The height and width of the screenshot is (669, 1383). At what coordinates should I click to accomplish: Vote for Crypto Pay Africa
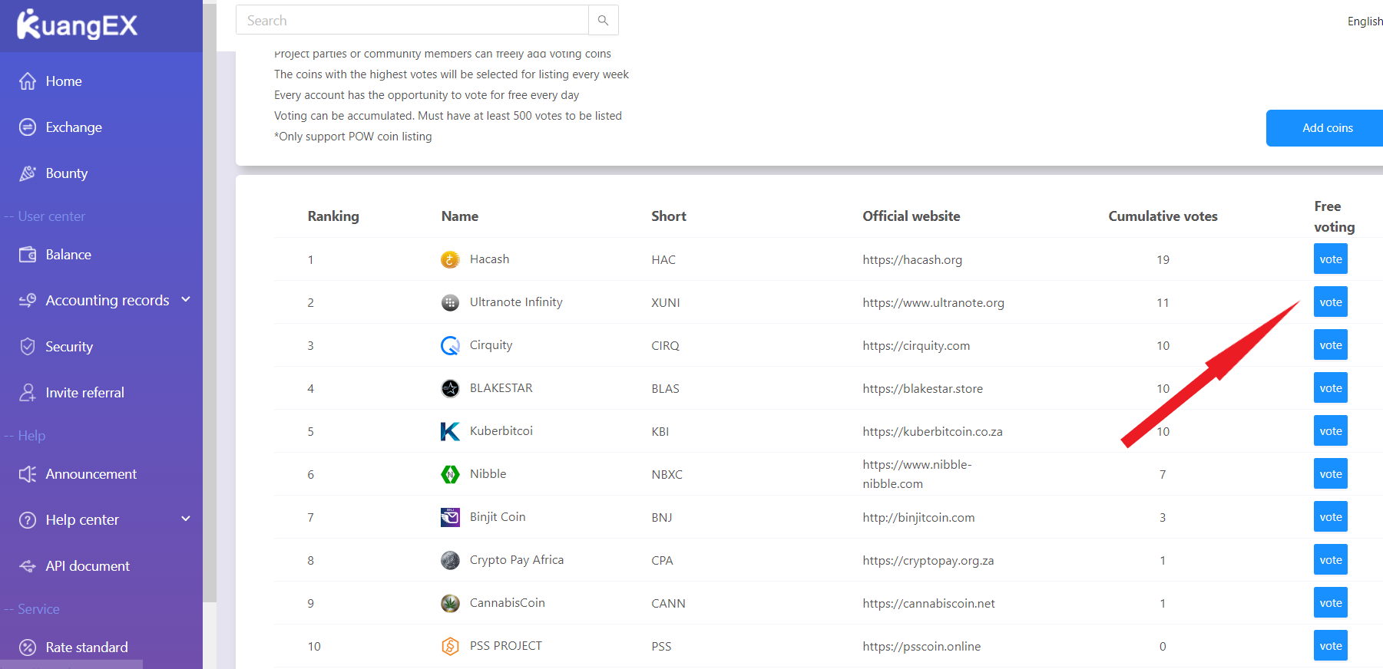(x=1331, y=560)
